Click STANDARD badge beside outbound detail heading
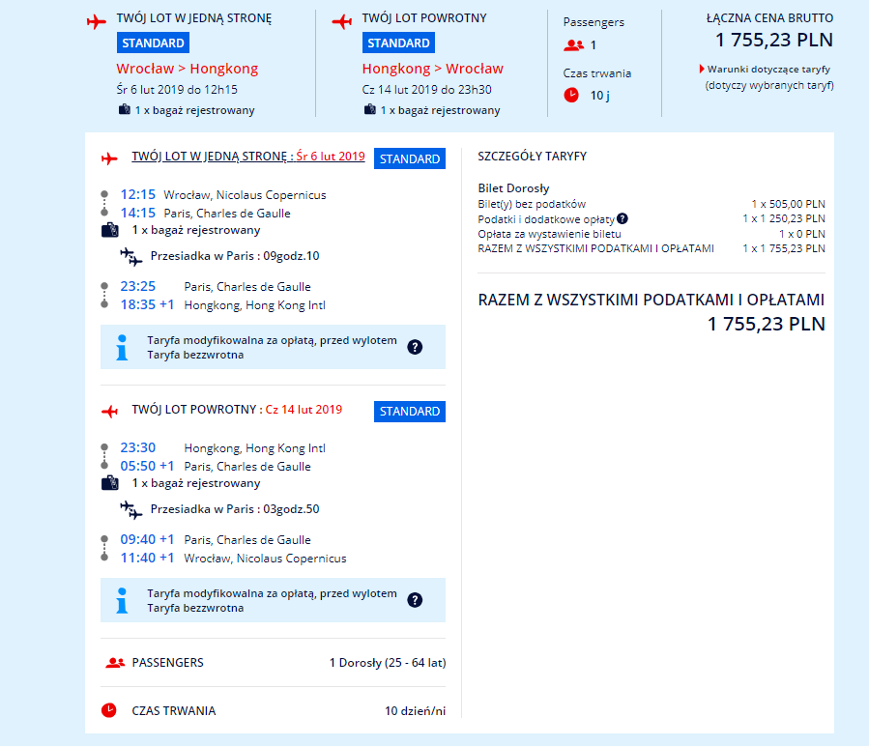The width and height of the screenshot is (869, 746). pos(410,158)
